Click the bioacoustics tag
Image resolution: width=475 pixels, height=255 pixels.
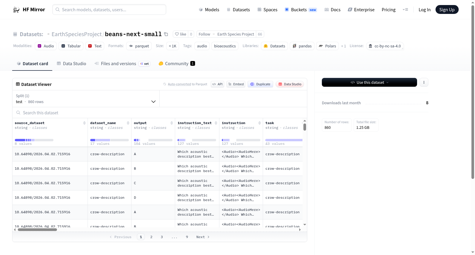225,46
